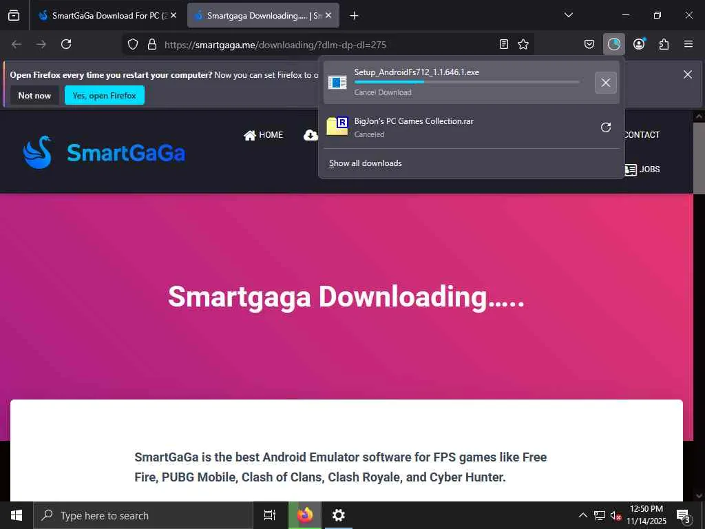Click the page scrollbar up arrow

(699, 116)
